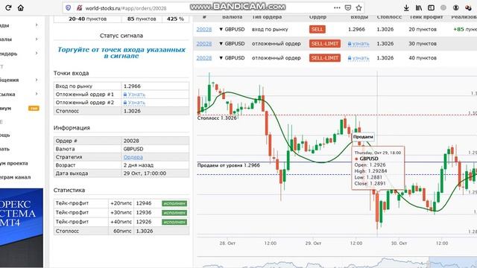This screenshot has height=268, width=477.
Task: Click 'Вход по рынку' value 1.2966
Action: (x=132, y=86)
